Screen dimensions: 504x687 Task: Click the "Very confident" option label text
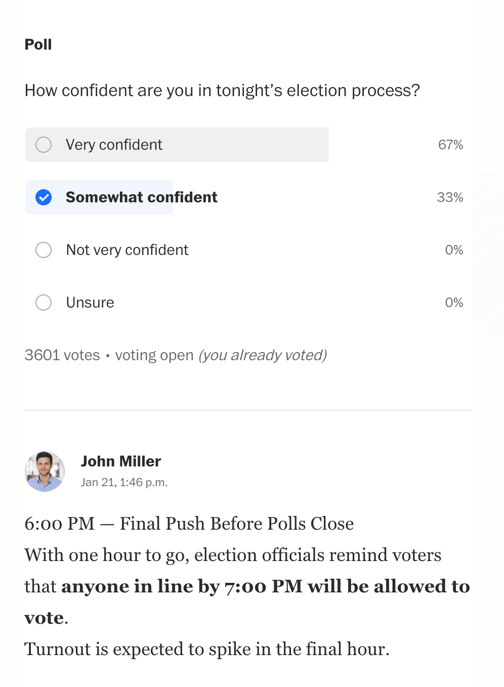[114, 145]
